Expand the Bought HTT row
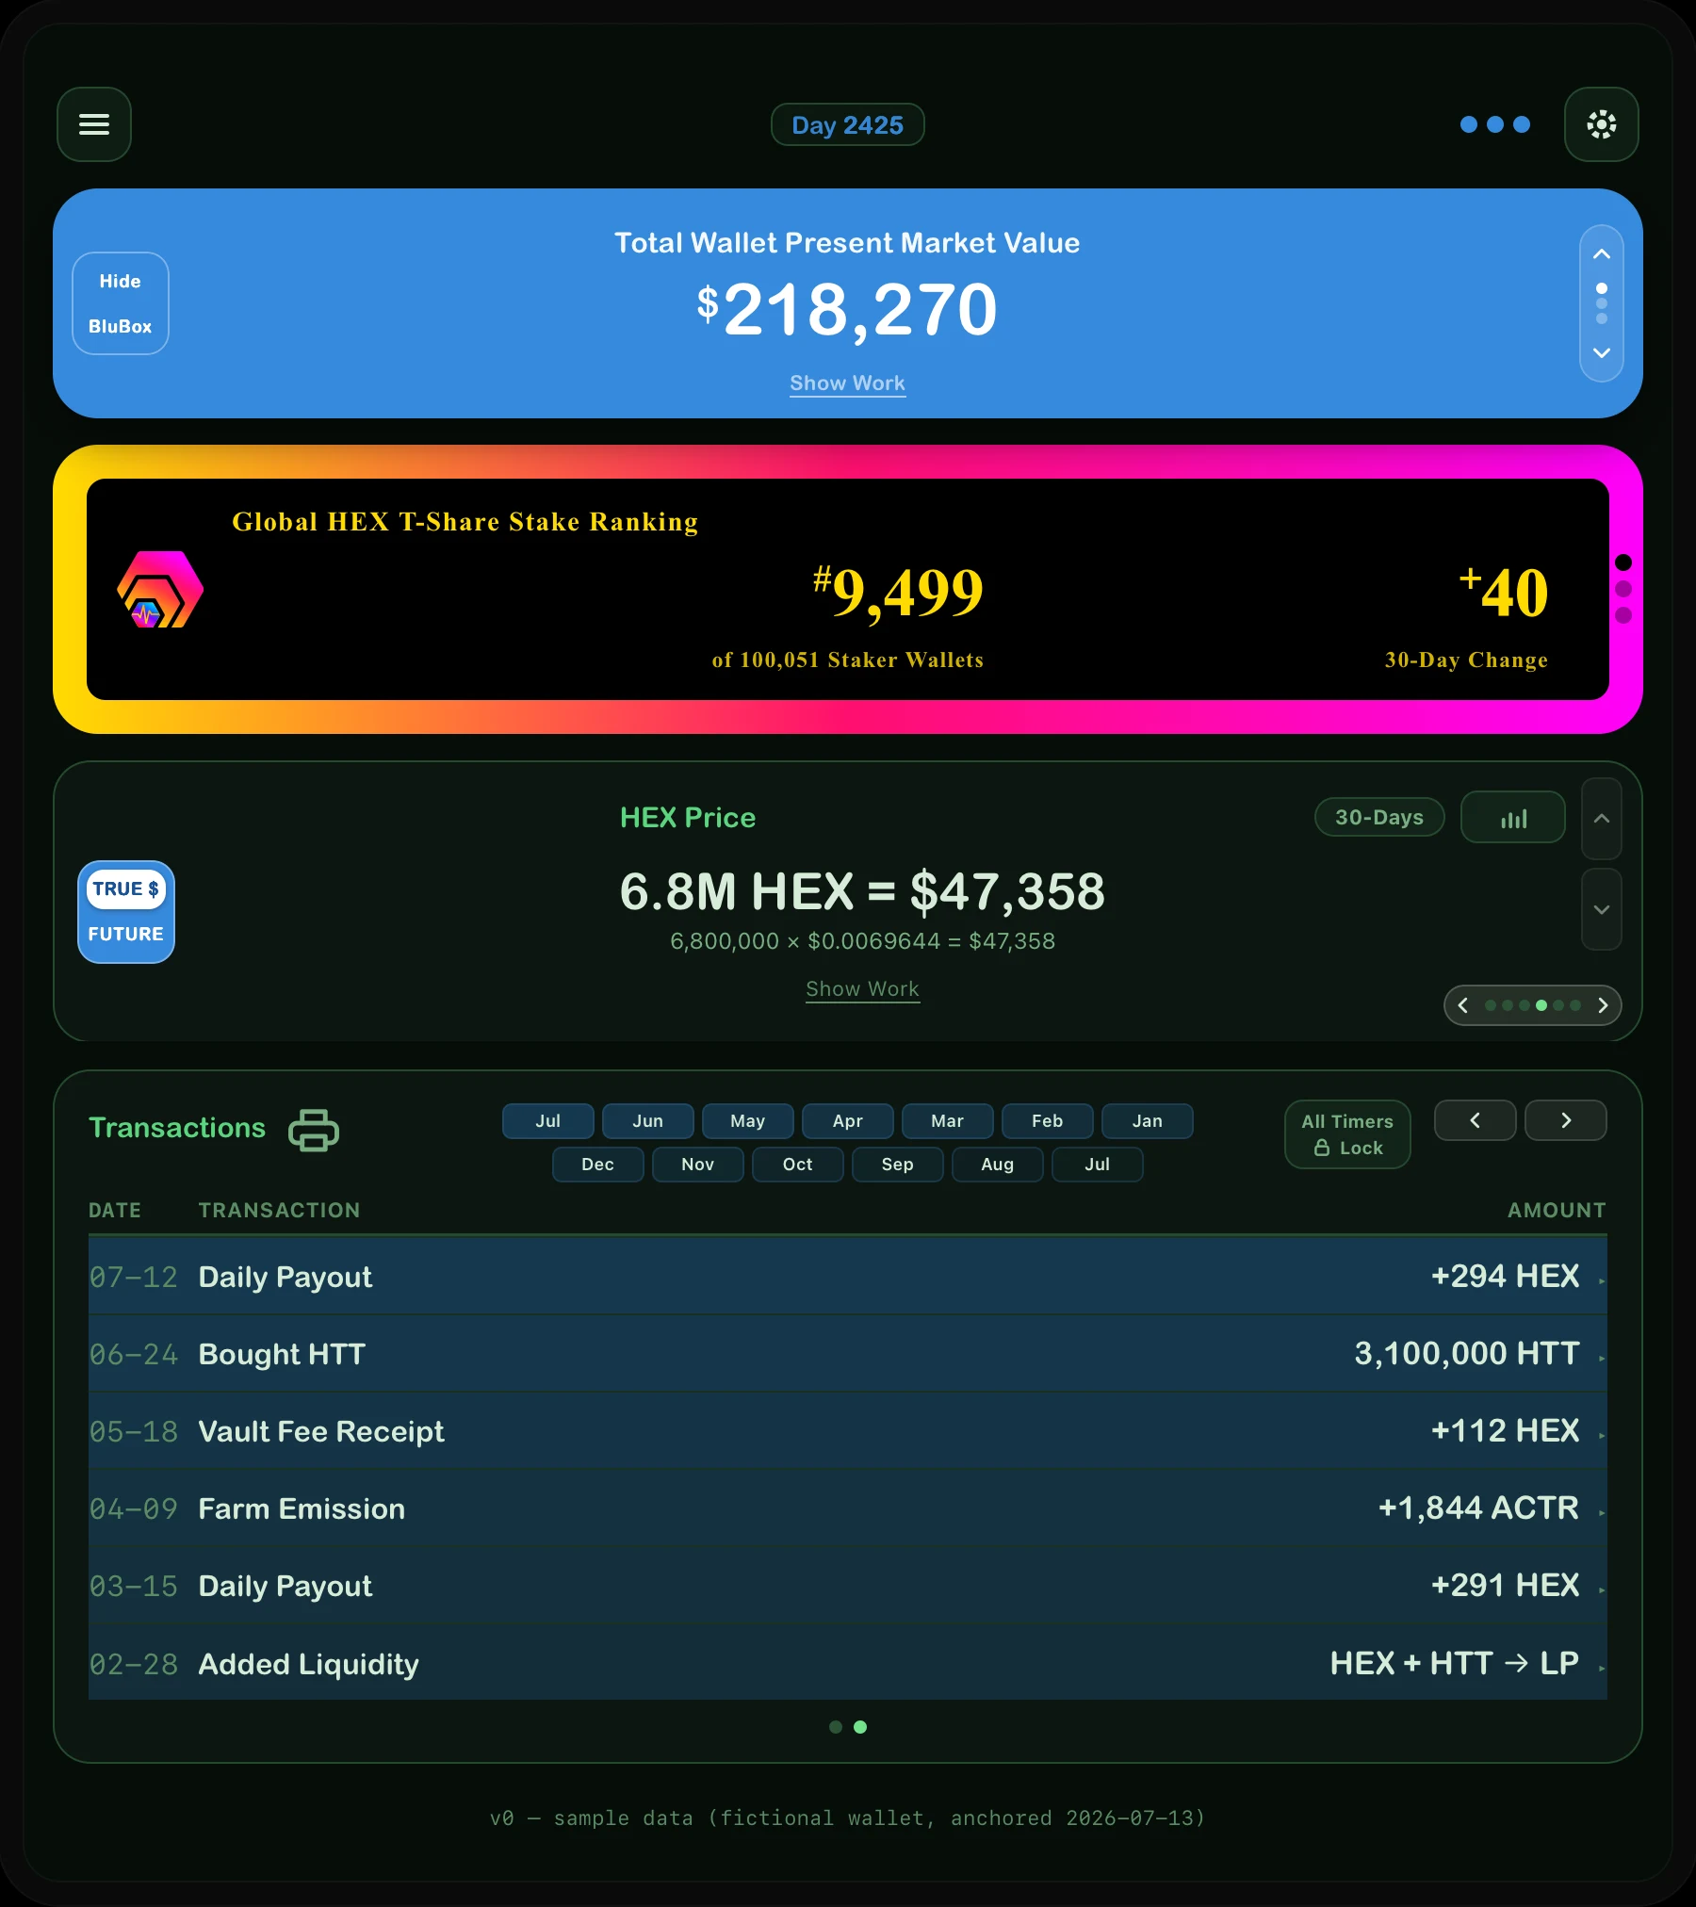1696x1907 pixels. click(x=848, y=1354)
